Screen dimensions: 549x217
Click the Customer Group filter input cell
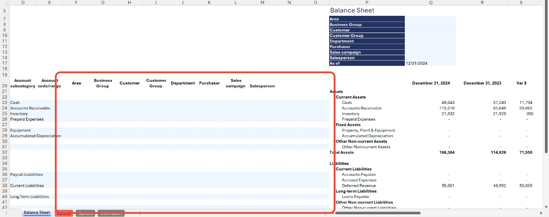click(431, 35)
